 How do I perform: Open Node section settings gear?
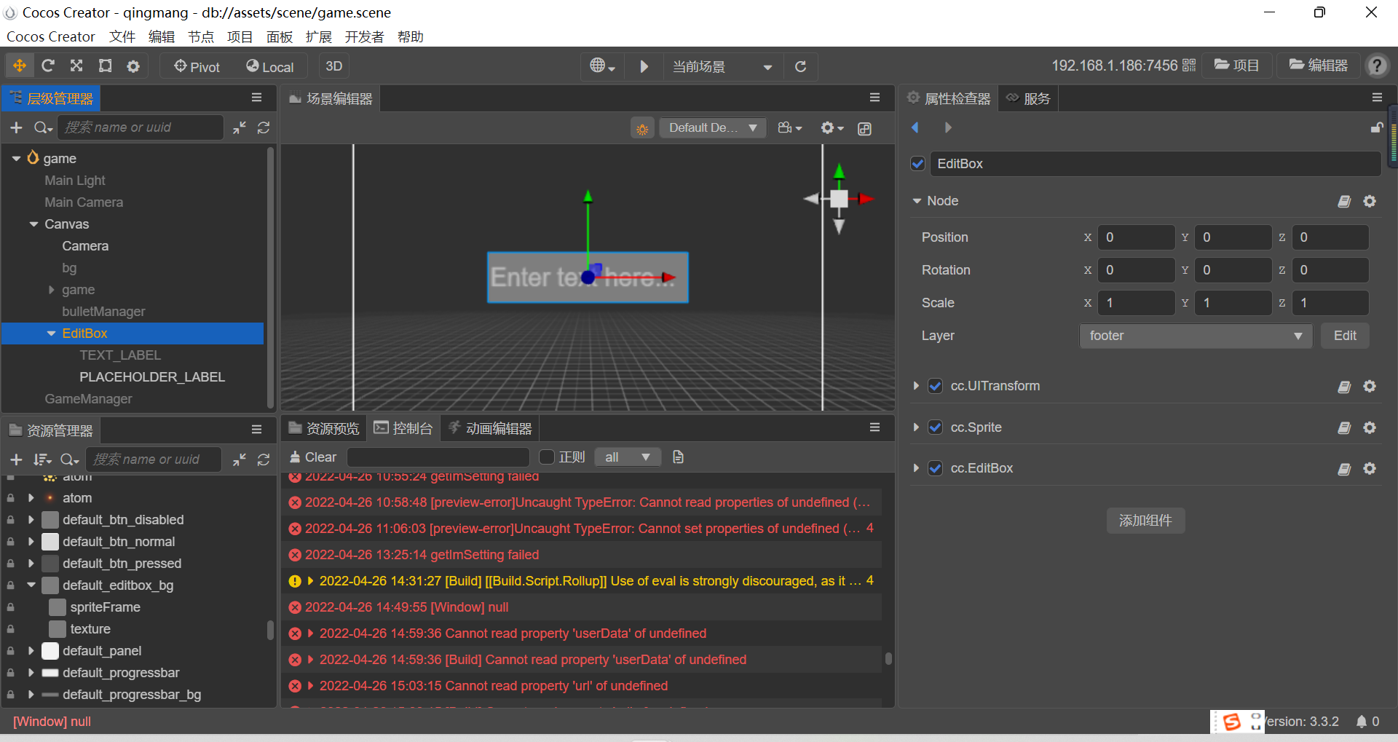(x=1370, y=201)
